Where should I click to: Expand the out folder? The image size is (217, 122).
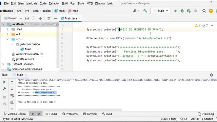[x=7, y=34]
